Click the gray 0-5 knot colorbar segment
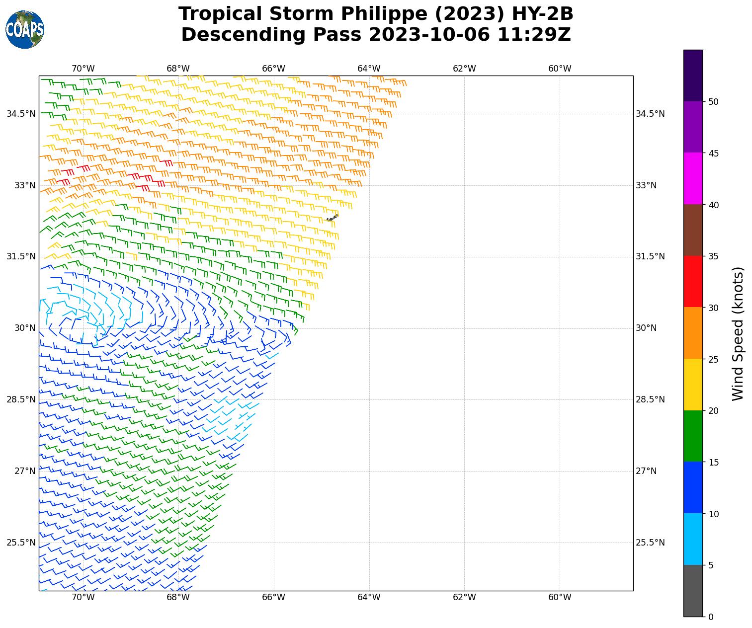The height and width of the screenshot is (628, 752). click(693, 591)
